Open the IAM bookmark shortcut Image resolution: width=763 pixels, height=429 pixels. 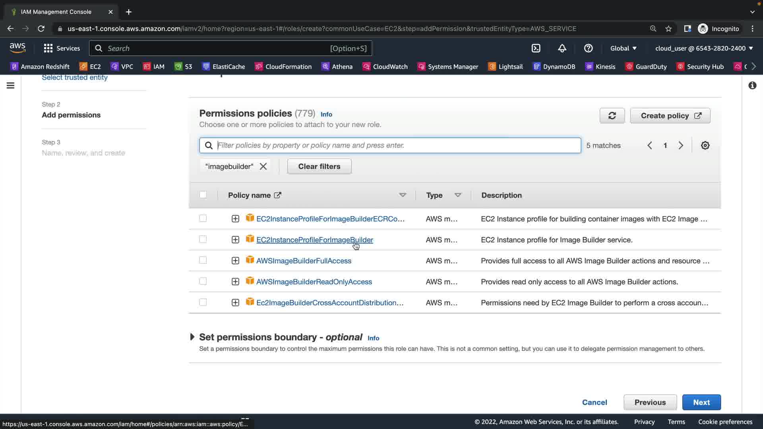[154, 66]
